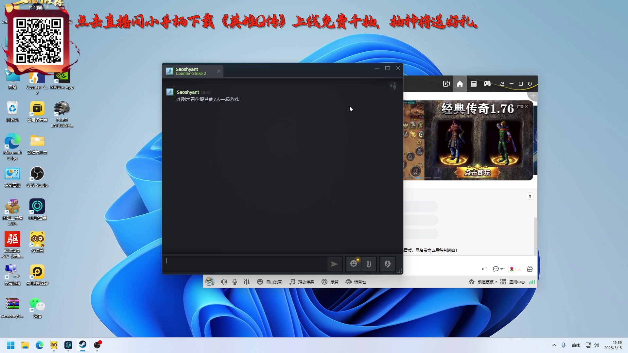Open the 雷电多开器 desktop icon

click(x=37, y=111)
